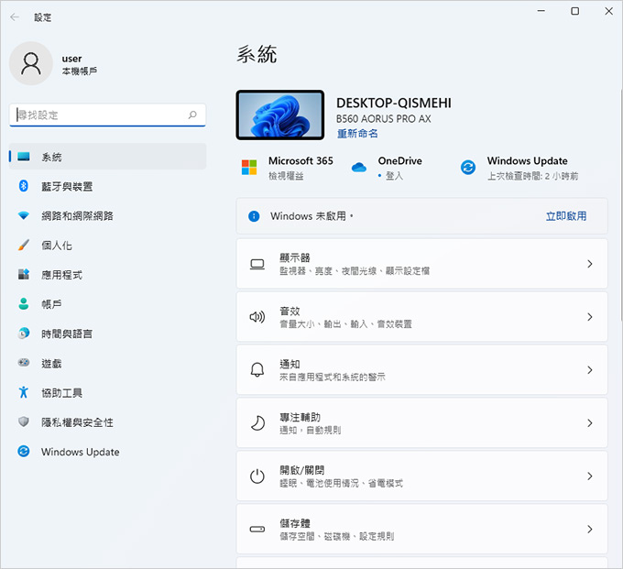Click the 時間與語言 globe clock icon
Image resolution: width=623 pixels, height=569 pixels.
click(24, 333)
